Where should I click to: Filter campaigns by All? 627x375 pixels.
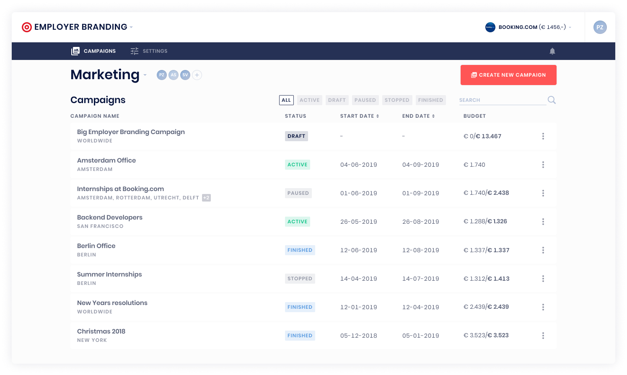286,100
